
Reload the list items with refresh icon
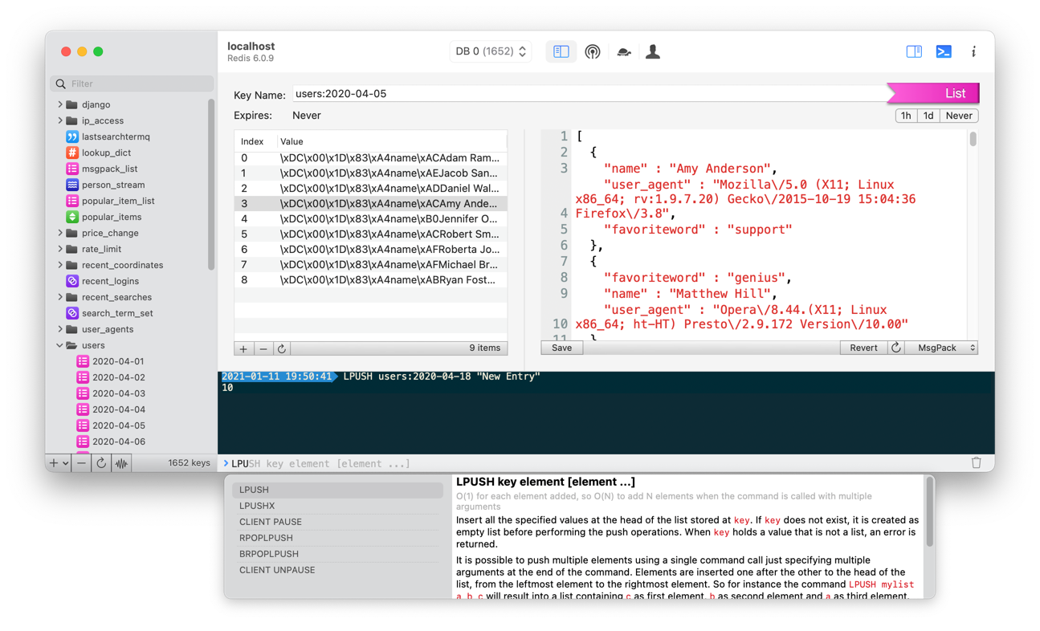tap(281, 348)
